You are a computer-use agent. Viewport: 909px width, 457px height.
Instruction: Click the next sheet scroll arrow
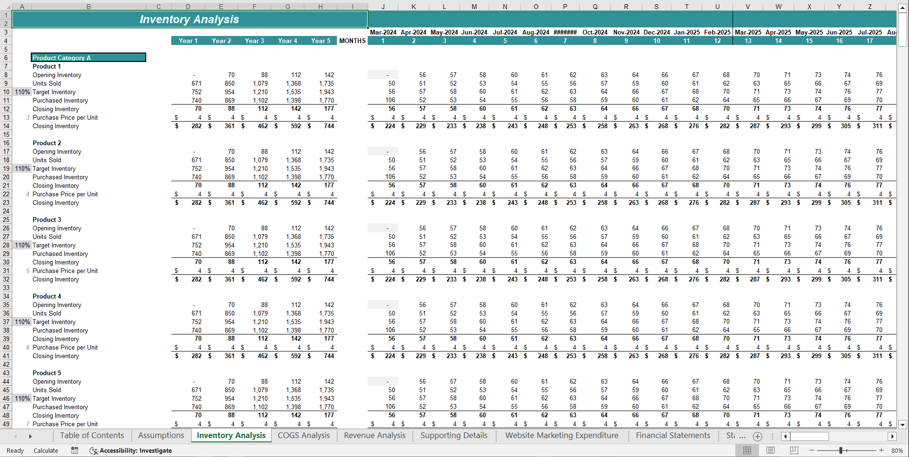tap(30, 436)
